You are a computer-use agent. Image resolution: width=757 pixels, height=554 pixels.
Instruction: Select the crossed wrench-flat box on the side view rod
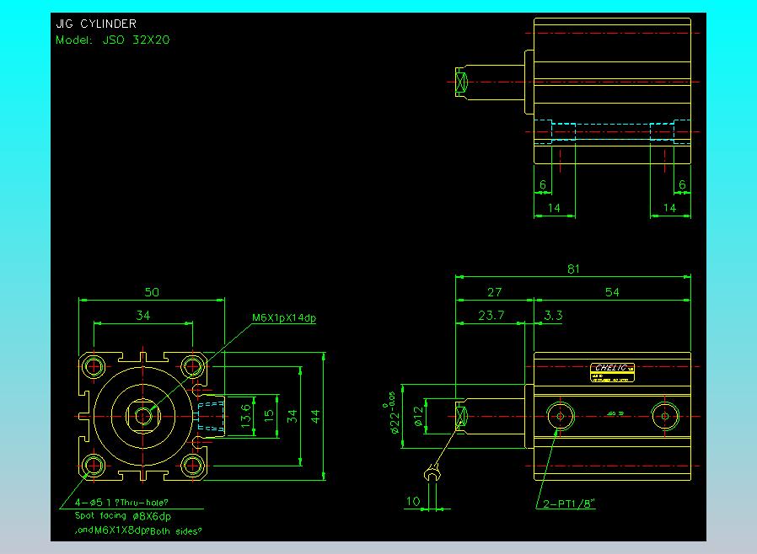461,416
